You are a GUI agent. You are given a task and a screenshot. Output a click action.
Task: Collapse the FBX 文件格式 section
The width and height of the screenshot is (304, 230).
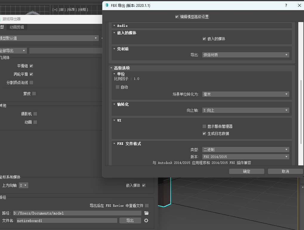pos(114,144)
